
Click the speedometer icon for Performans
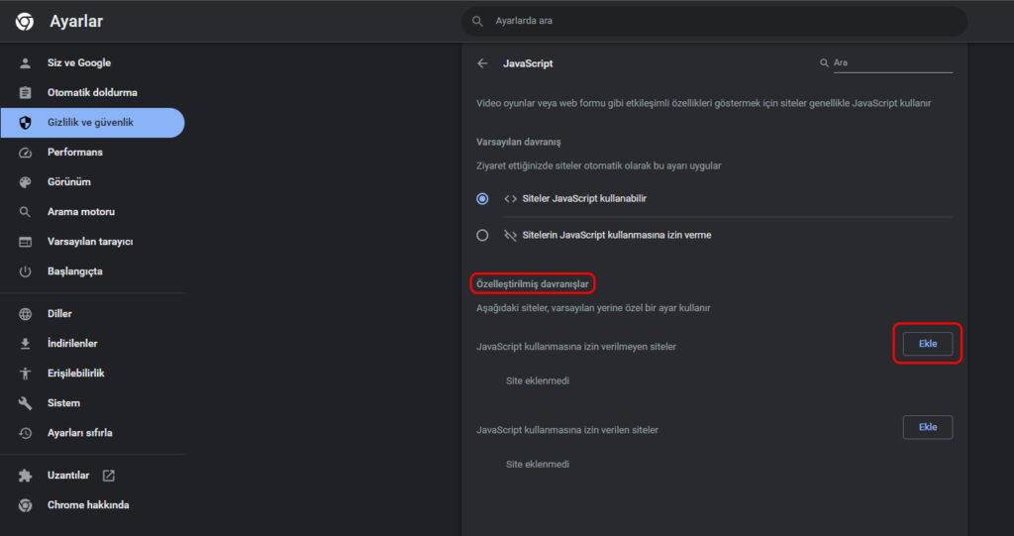tap(25, 153)
